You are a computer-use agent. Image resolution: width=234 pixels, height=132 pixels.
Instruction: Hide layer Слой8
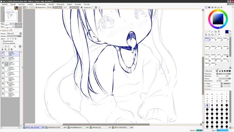coord(3,58)
